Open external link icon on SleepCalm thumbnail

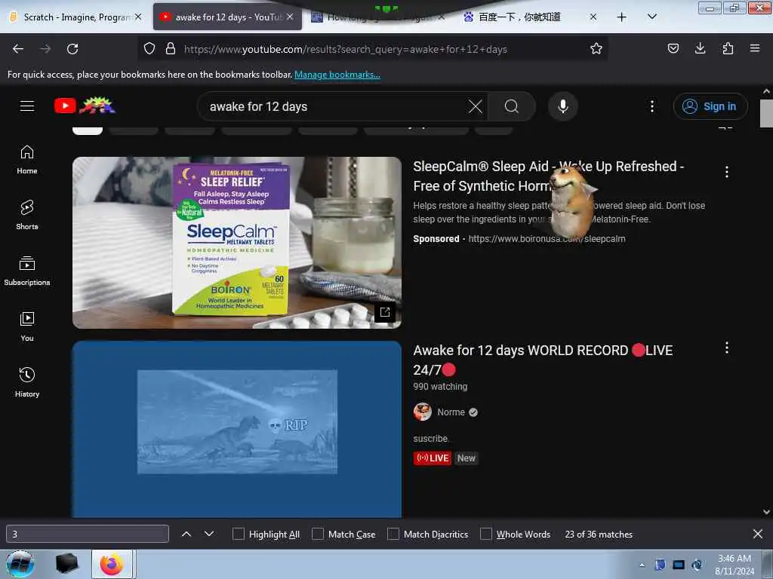click(x=385, y=312)
